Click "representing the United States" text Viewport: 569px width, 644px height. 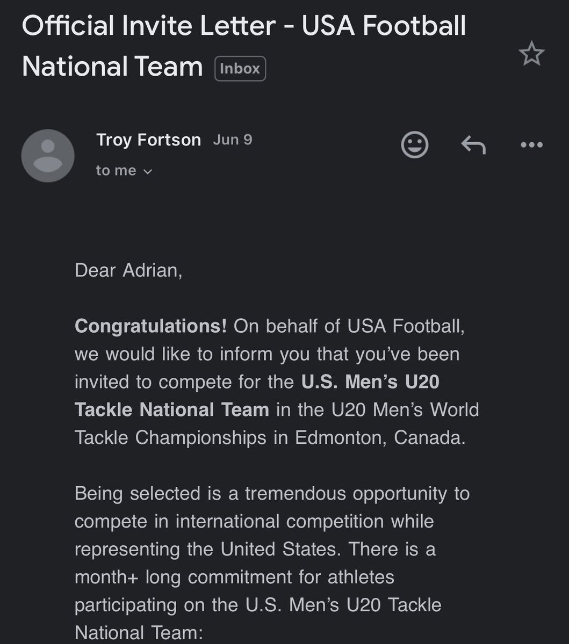pyautogui.click(x=210, y=550)
